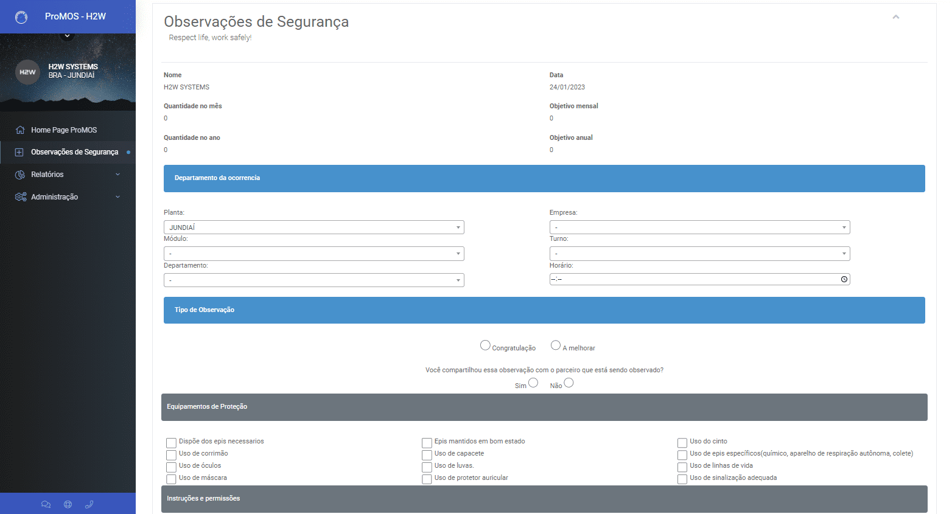
Task: Open the Planta dropdown showing JUNDIAÍ
Action: tap(314, 227)
